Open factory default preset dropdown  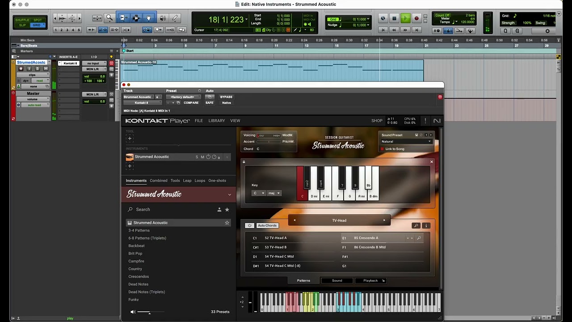[183, 97]
